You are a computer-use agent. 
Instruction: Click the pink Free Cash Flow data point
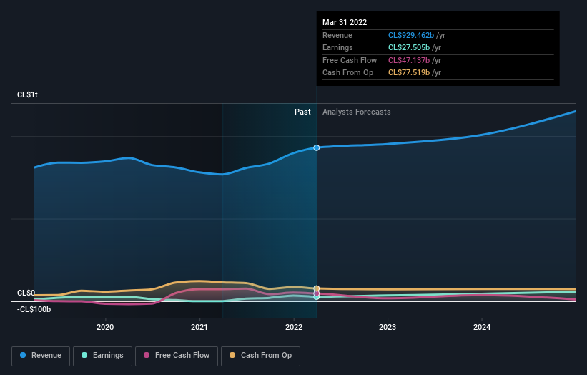317,293
